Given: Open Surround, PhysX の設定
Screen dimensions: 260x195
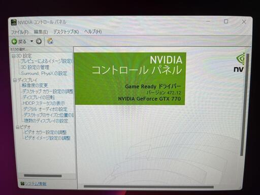Looking at the screenshot, I should tap(44, 74).
